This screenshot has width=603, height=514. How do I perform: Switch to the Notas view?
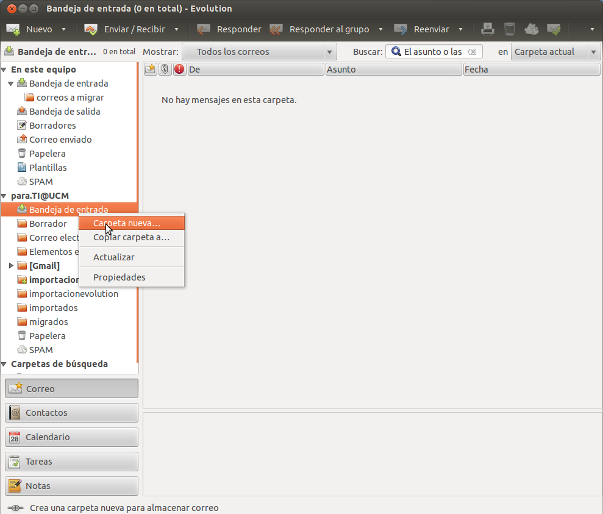tap(71, 486)
